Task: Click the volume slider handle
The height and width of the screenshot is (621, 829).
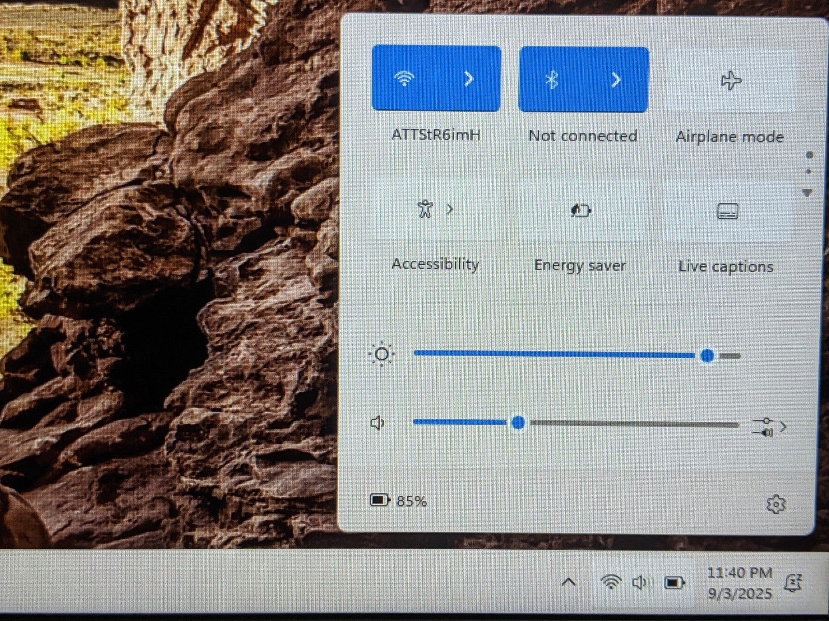Action: pos(518,423)
